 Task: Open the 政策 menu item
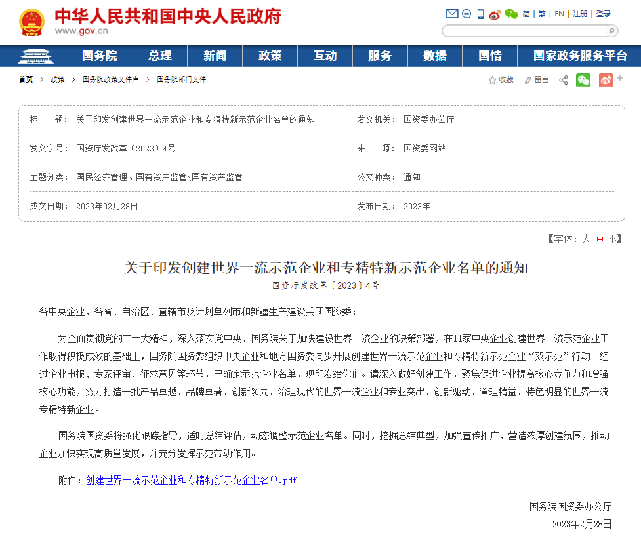[270, 56]
